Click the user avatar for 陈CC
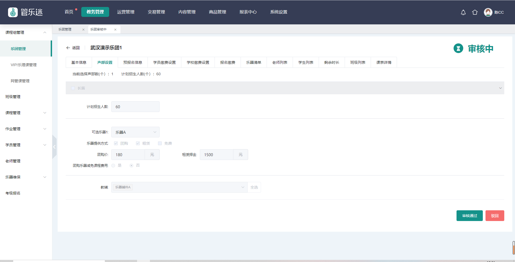The height and width of the screenshot is (262, 515). (488, 12)
